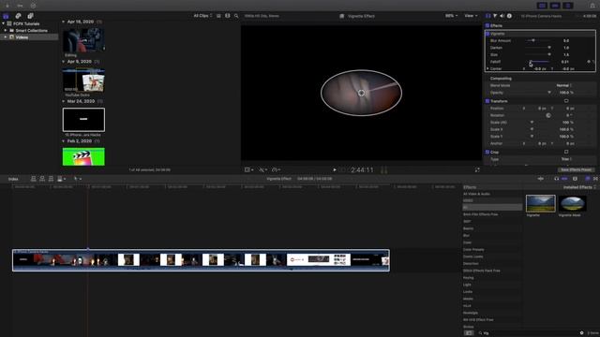
Task: Toggle effects browser thumbnail view button
Action: [x=469, y=333]
